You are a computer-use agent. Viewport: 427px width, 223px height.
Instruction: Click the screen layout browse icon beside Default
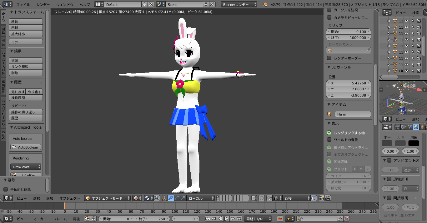tap(99, 4)
